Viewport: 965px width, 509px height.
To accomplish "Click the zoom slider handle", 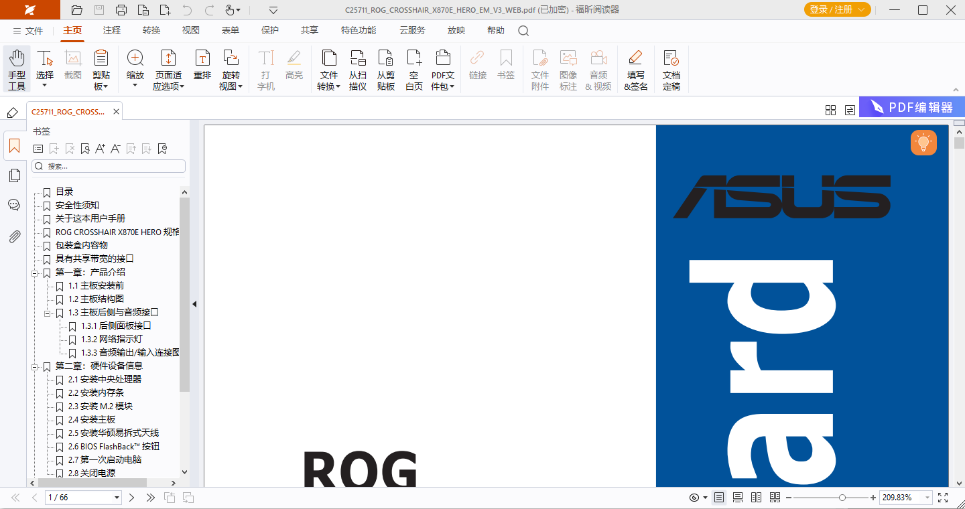I will pyautogui.click(x=842, y=498).
